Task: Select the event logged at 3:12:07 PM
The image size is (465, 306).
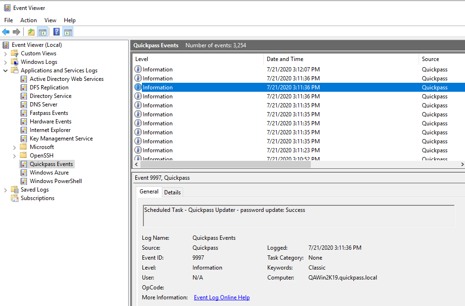Action: [298, 70]
